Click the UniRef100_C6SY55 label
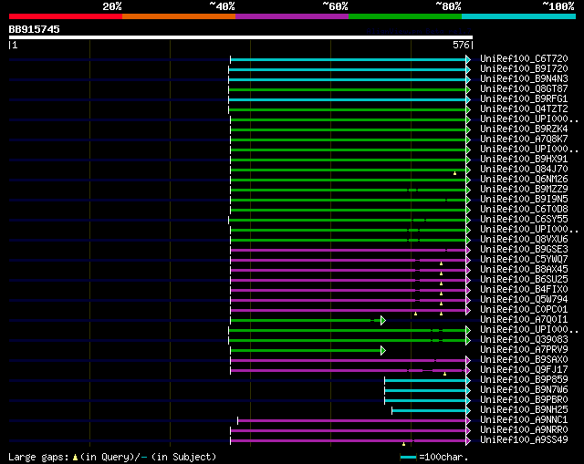Screen dimensions: 584x464 click(524, 220)
